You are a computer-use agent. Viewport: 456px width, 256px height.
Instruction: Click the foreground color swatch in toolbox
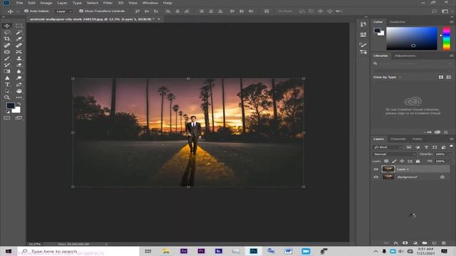(x=11, y=106)
